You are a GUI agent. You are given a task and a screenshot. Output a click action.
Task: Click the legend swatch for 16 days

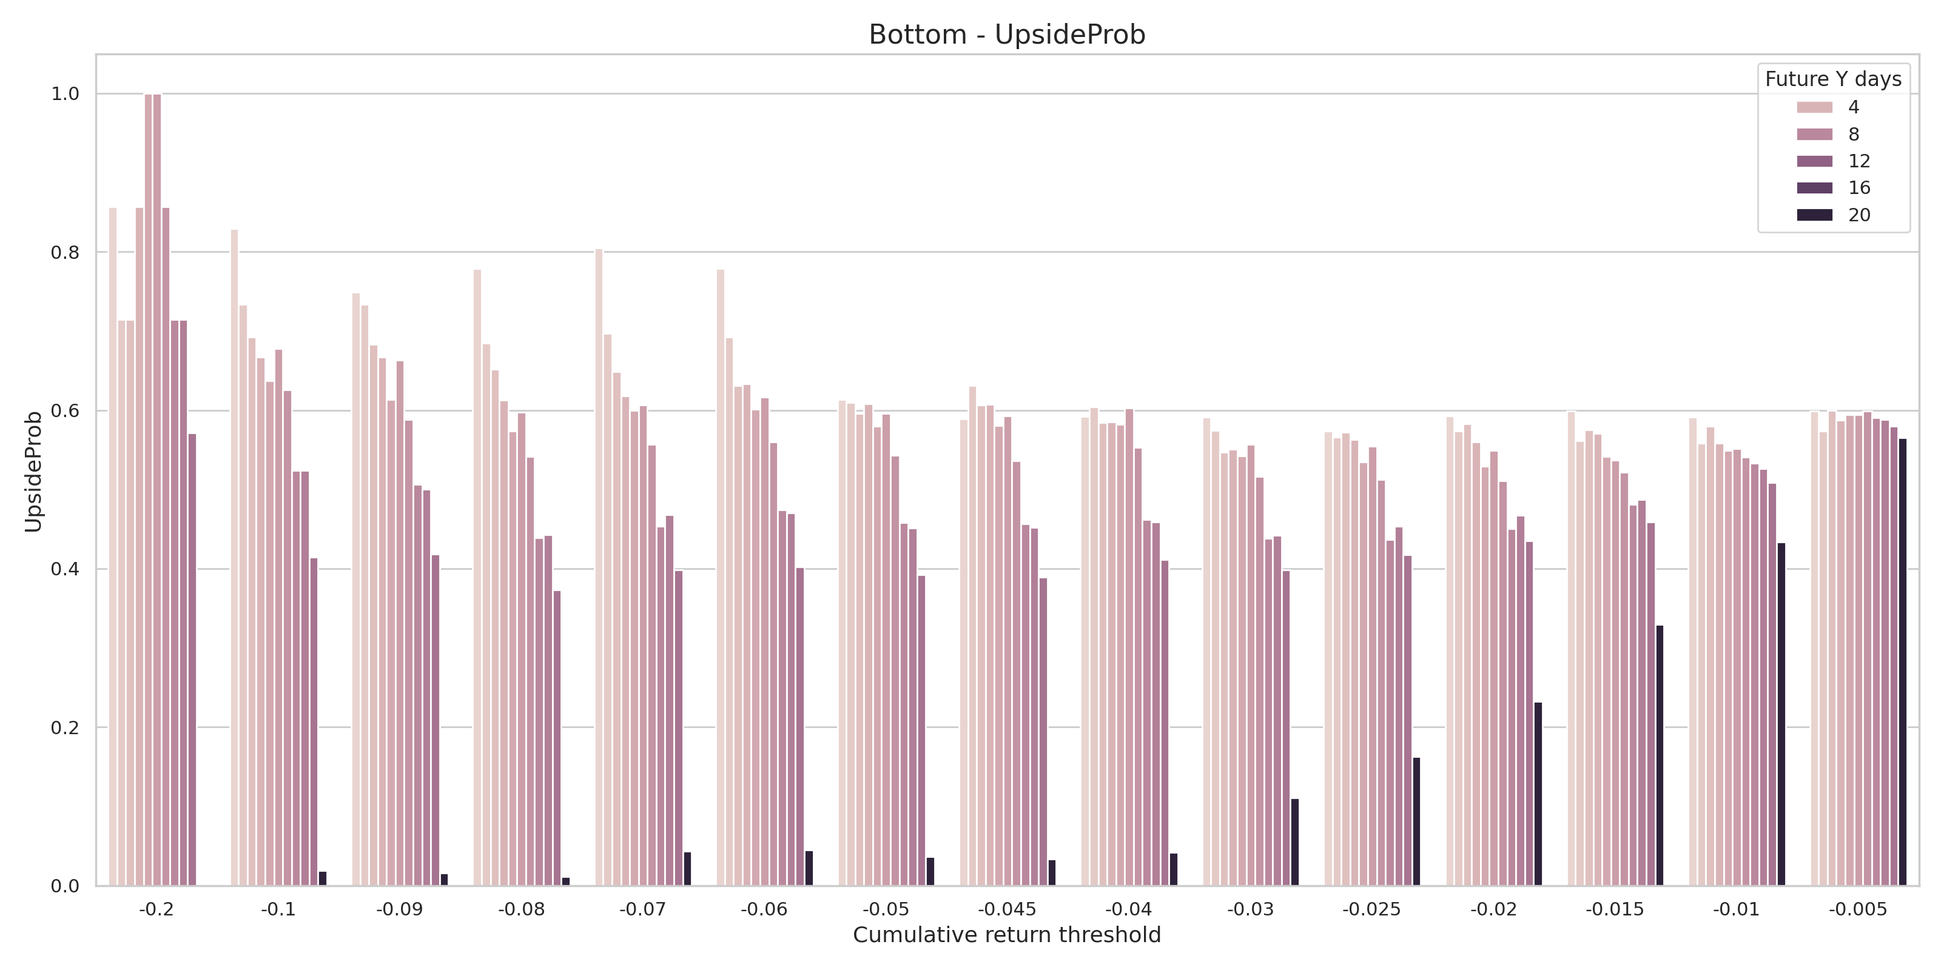[1814, 189]
